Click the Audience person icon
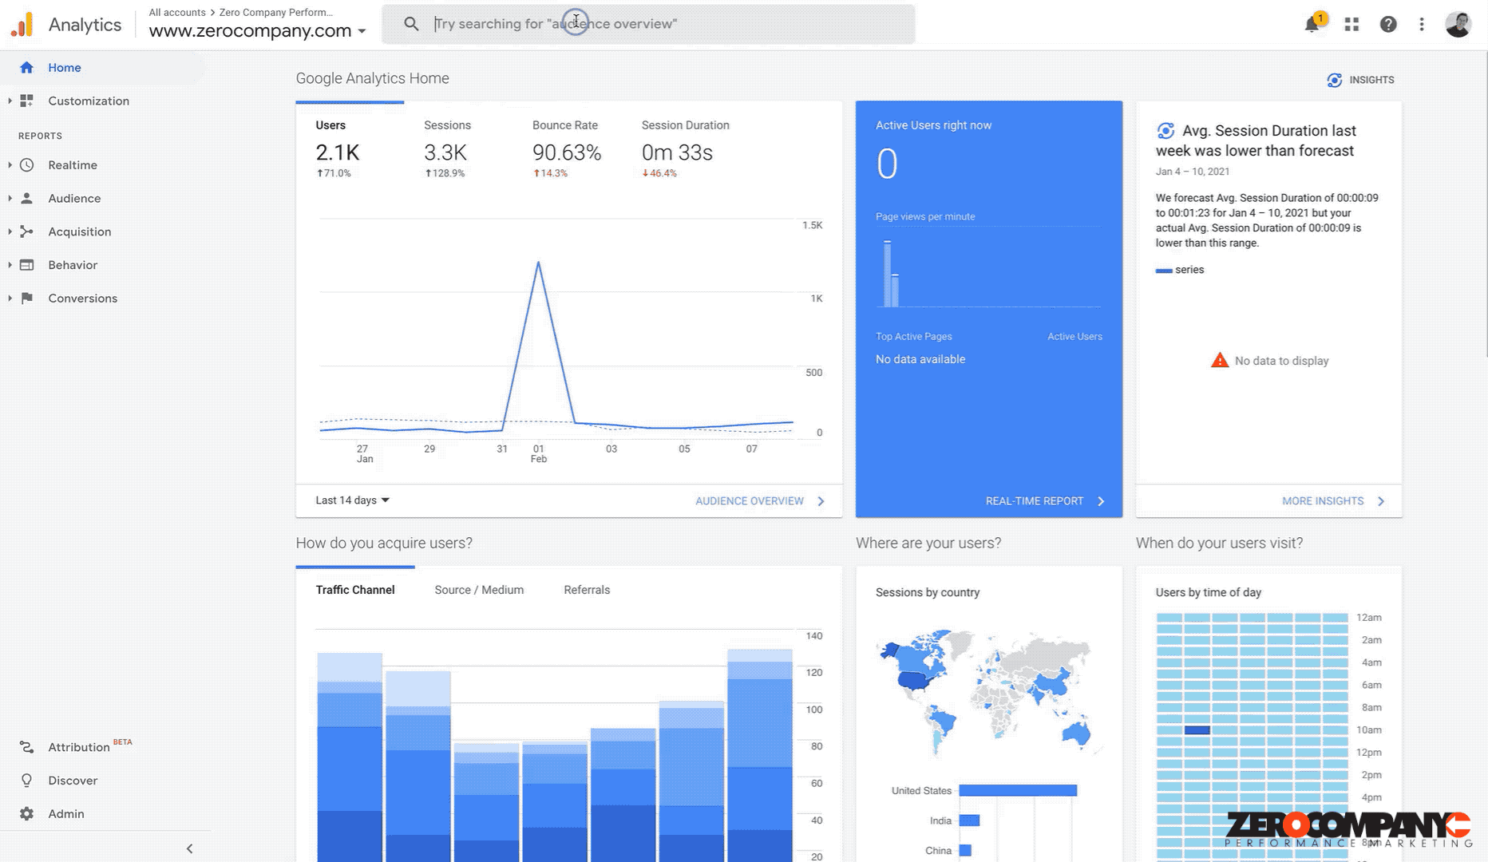 tap(26, 198)
